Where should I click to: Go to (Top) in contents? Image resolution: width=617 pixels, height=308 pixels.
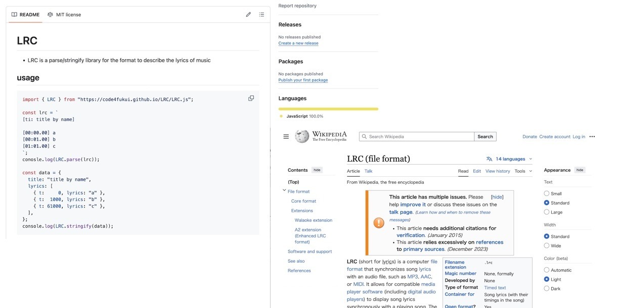293,182
